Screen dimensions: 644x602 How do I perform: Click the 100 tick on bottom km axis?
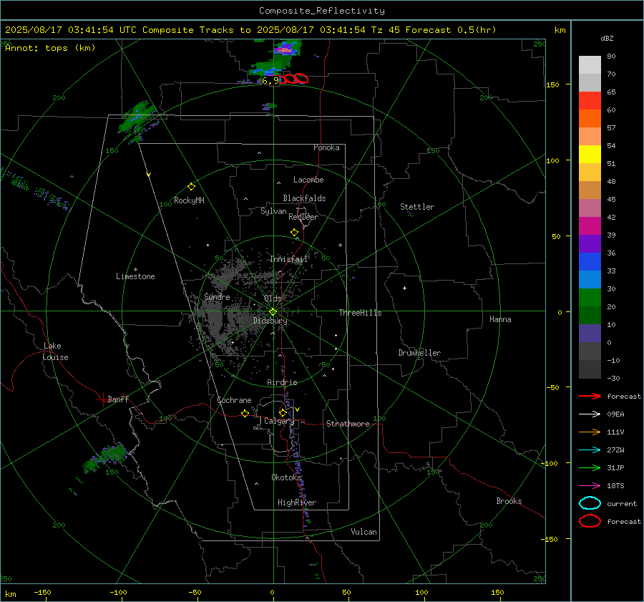click(421, 592)
